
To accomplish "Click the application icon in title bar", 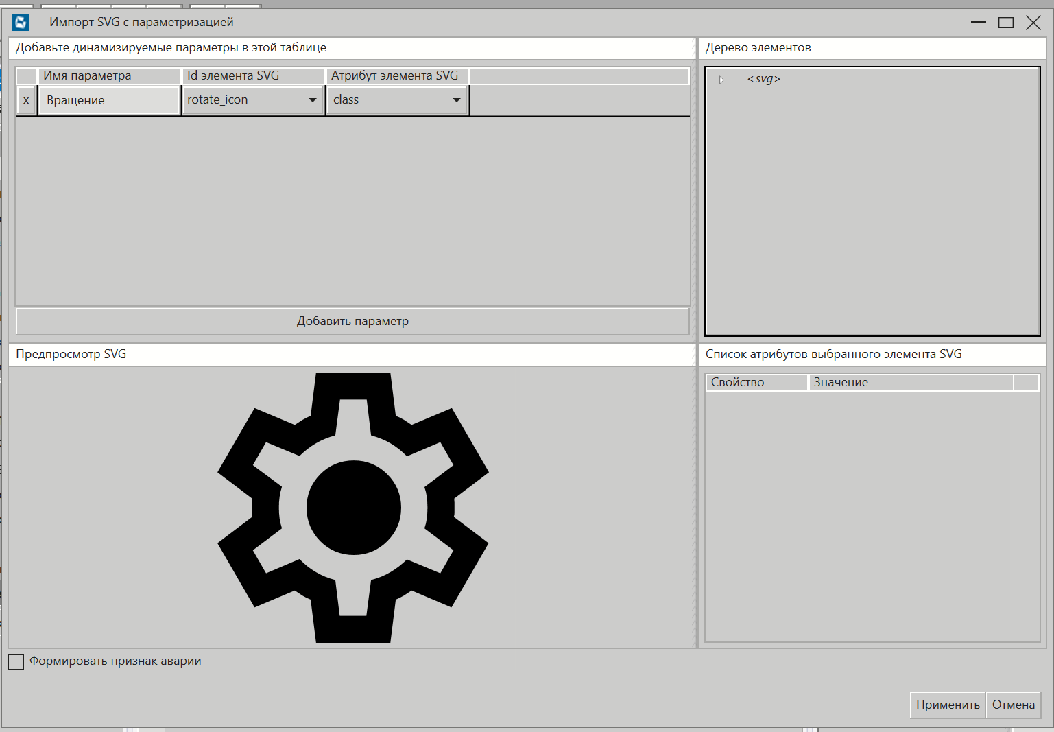I will pos(21,23).
